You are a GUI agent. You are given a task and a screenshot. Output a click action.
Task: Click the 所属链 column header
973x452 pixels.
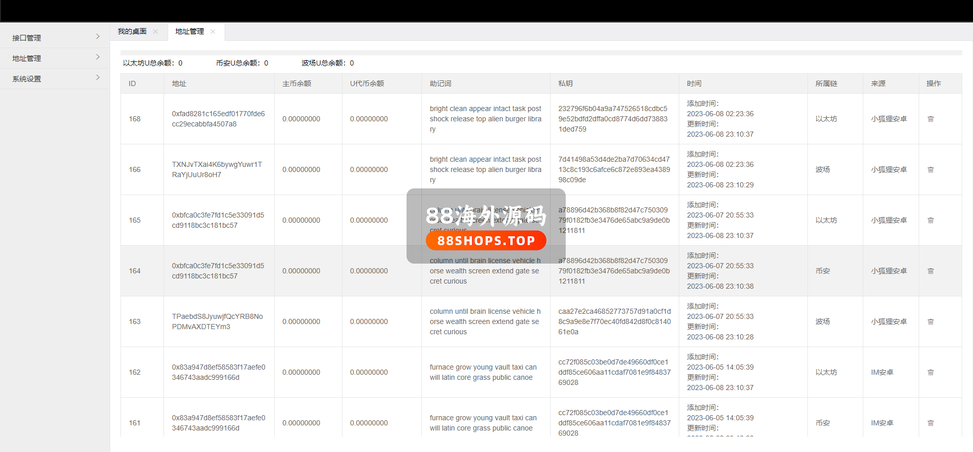click(x=826, y=83)
